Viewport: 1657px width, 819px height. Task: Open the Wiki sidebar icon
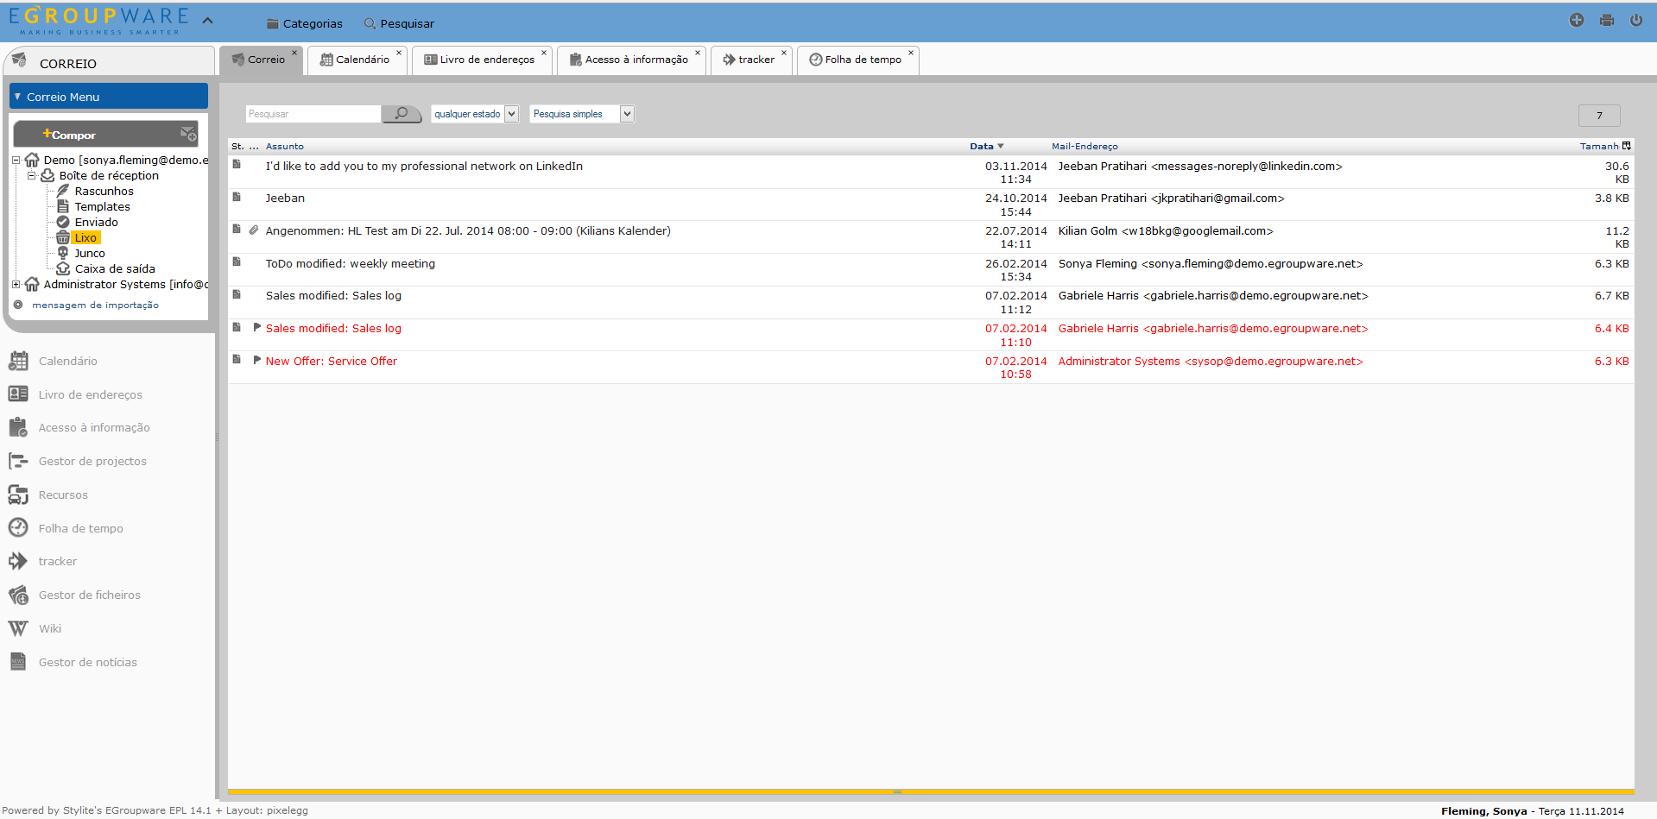tap(18, 628)
